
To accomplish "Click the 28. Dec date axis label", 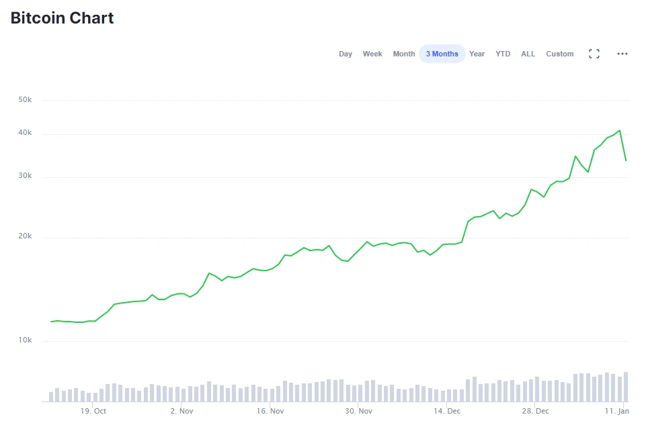I will [x=536, y=411].
